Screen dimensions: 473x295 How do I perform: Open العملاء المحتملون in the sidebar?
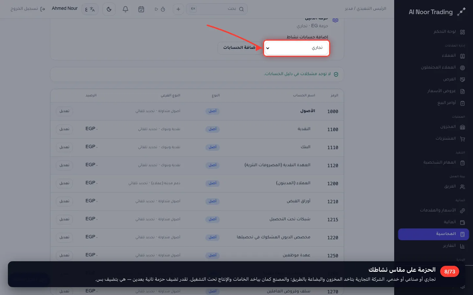click(433, 68)
